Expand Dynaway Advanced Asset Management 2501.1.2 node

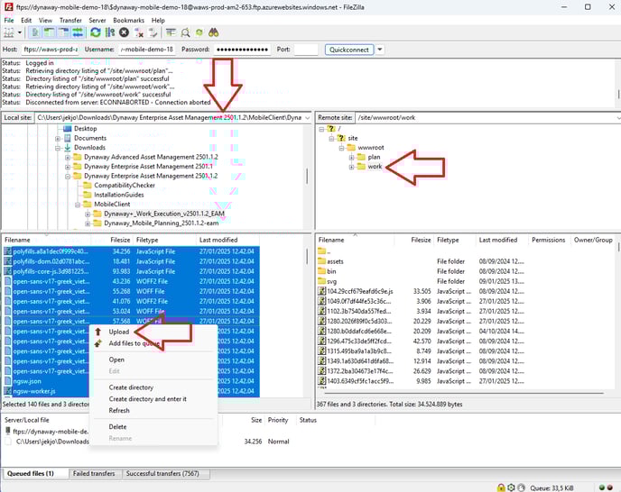tap(68, 158)
